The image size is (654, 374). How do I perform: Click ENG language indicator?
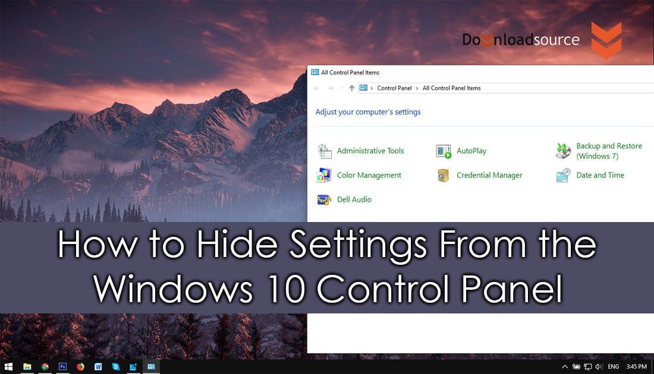click(614, 366)
